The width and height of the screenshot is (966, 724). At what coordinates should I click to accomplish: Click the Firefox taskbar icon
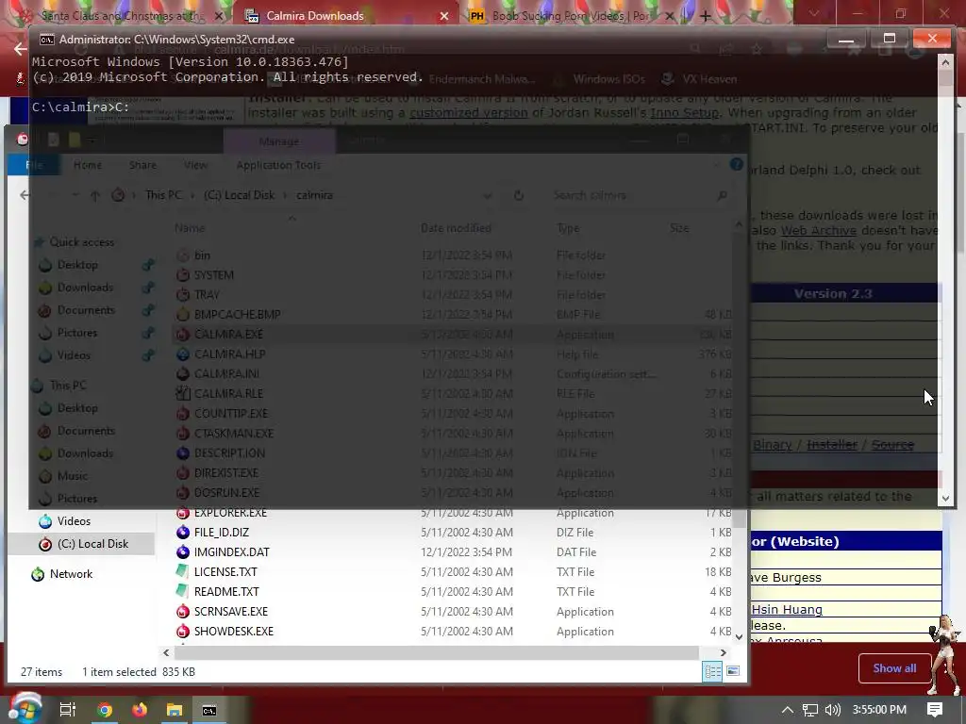(x=140, y=710)
